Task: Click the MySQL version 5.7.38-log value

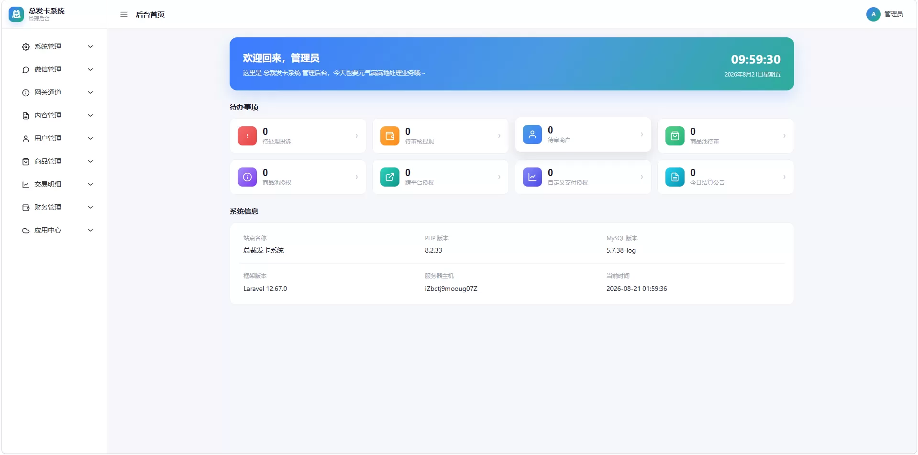Action: [621, 250]
